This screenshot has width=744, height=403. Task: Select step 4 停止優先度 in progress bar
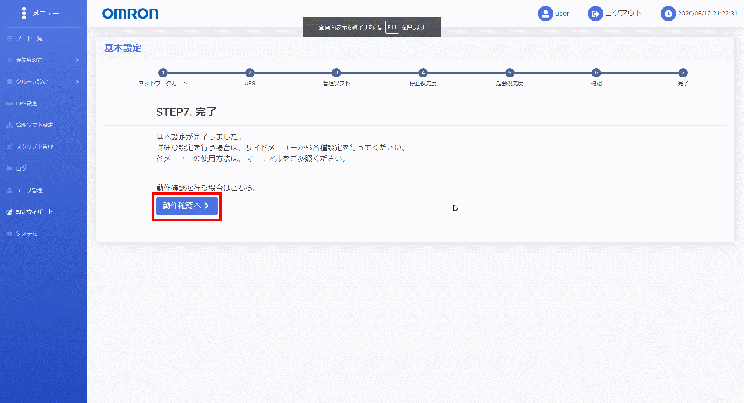(x=423, y=73)
